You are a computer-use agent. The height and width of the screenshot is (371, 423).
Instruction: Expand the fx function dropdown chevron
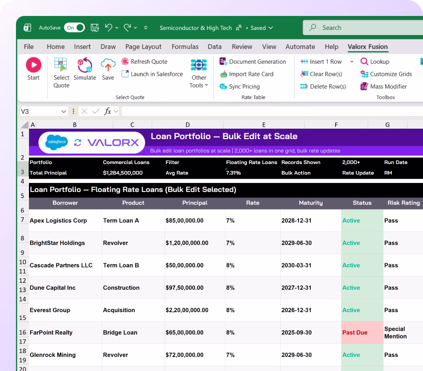(x=116, y=111)
